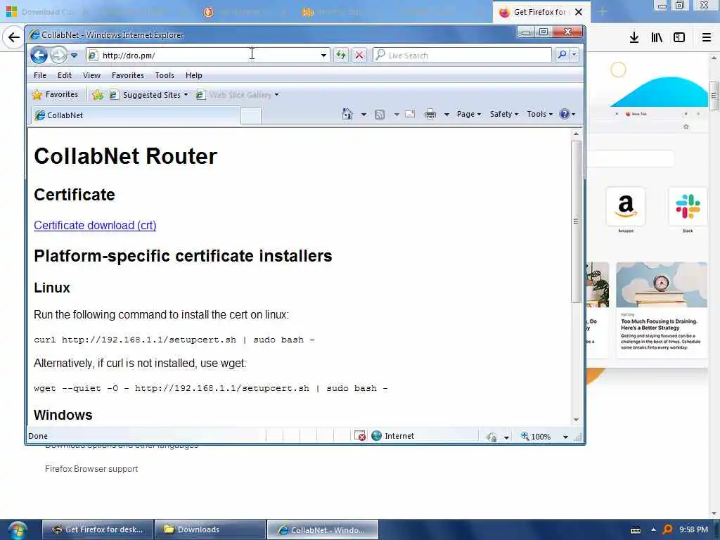The width and height of the screenshot is (720, 540).
Task: Click the green Refresh arrows button
Action: point(341,55)
